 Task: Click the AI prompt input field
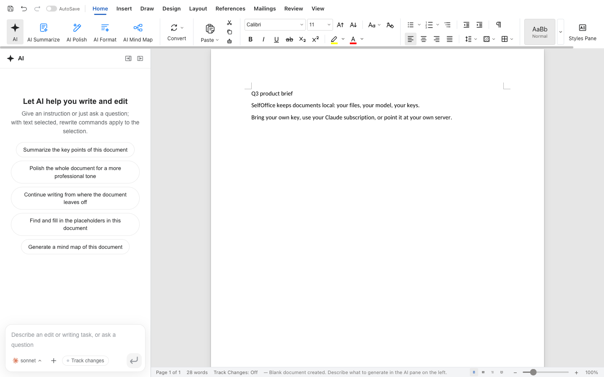click(75, 340)
